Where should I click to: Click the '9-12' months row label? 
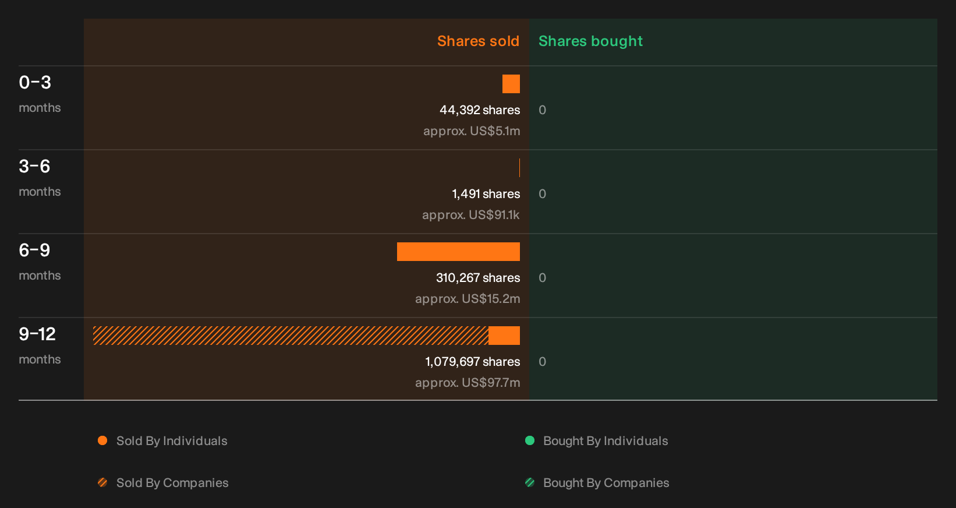(x=37, y=334)
